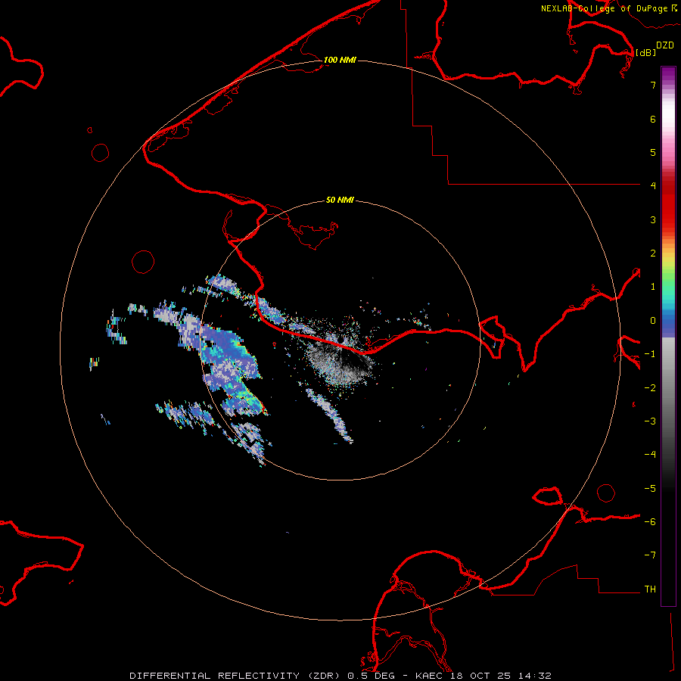Click the 3 value on color scale

click(653, 219)
